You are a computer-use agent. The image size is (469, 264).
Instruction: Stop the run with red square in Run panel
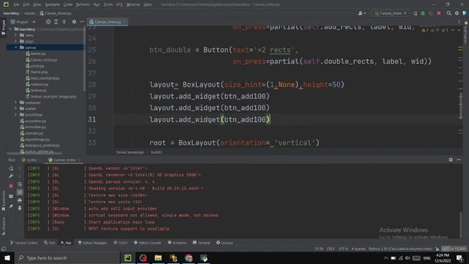(11, 186)
